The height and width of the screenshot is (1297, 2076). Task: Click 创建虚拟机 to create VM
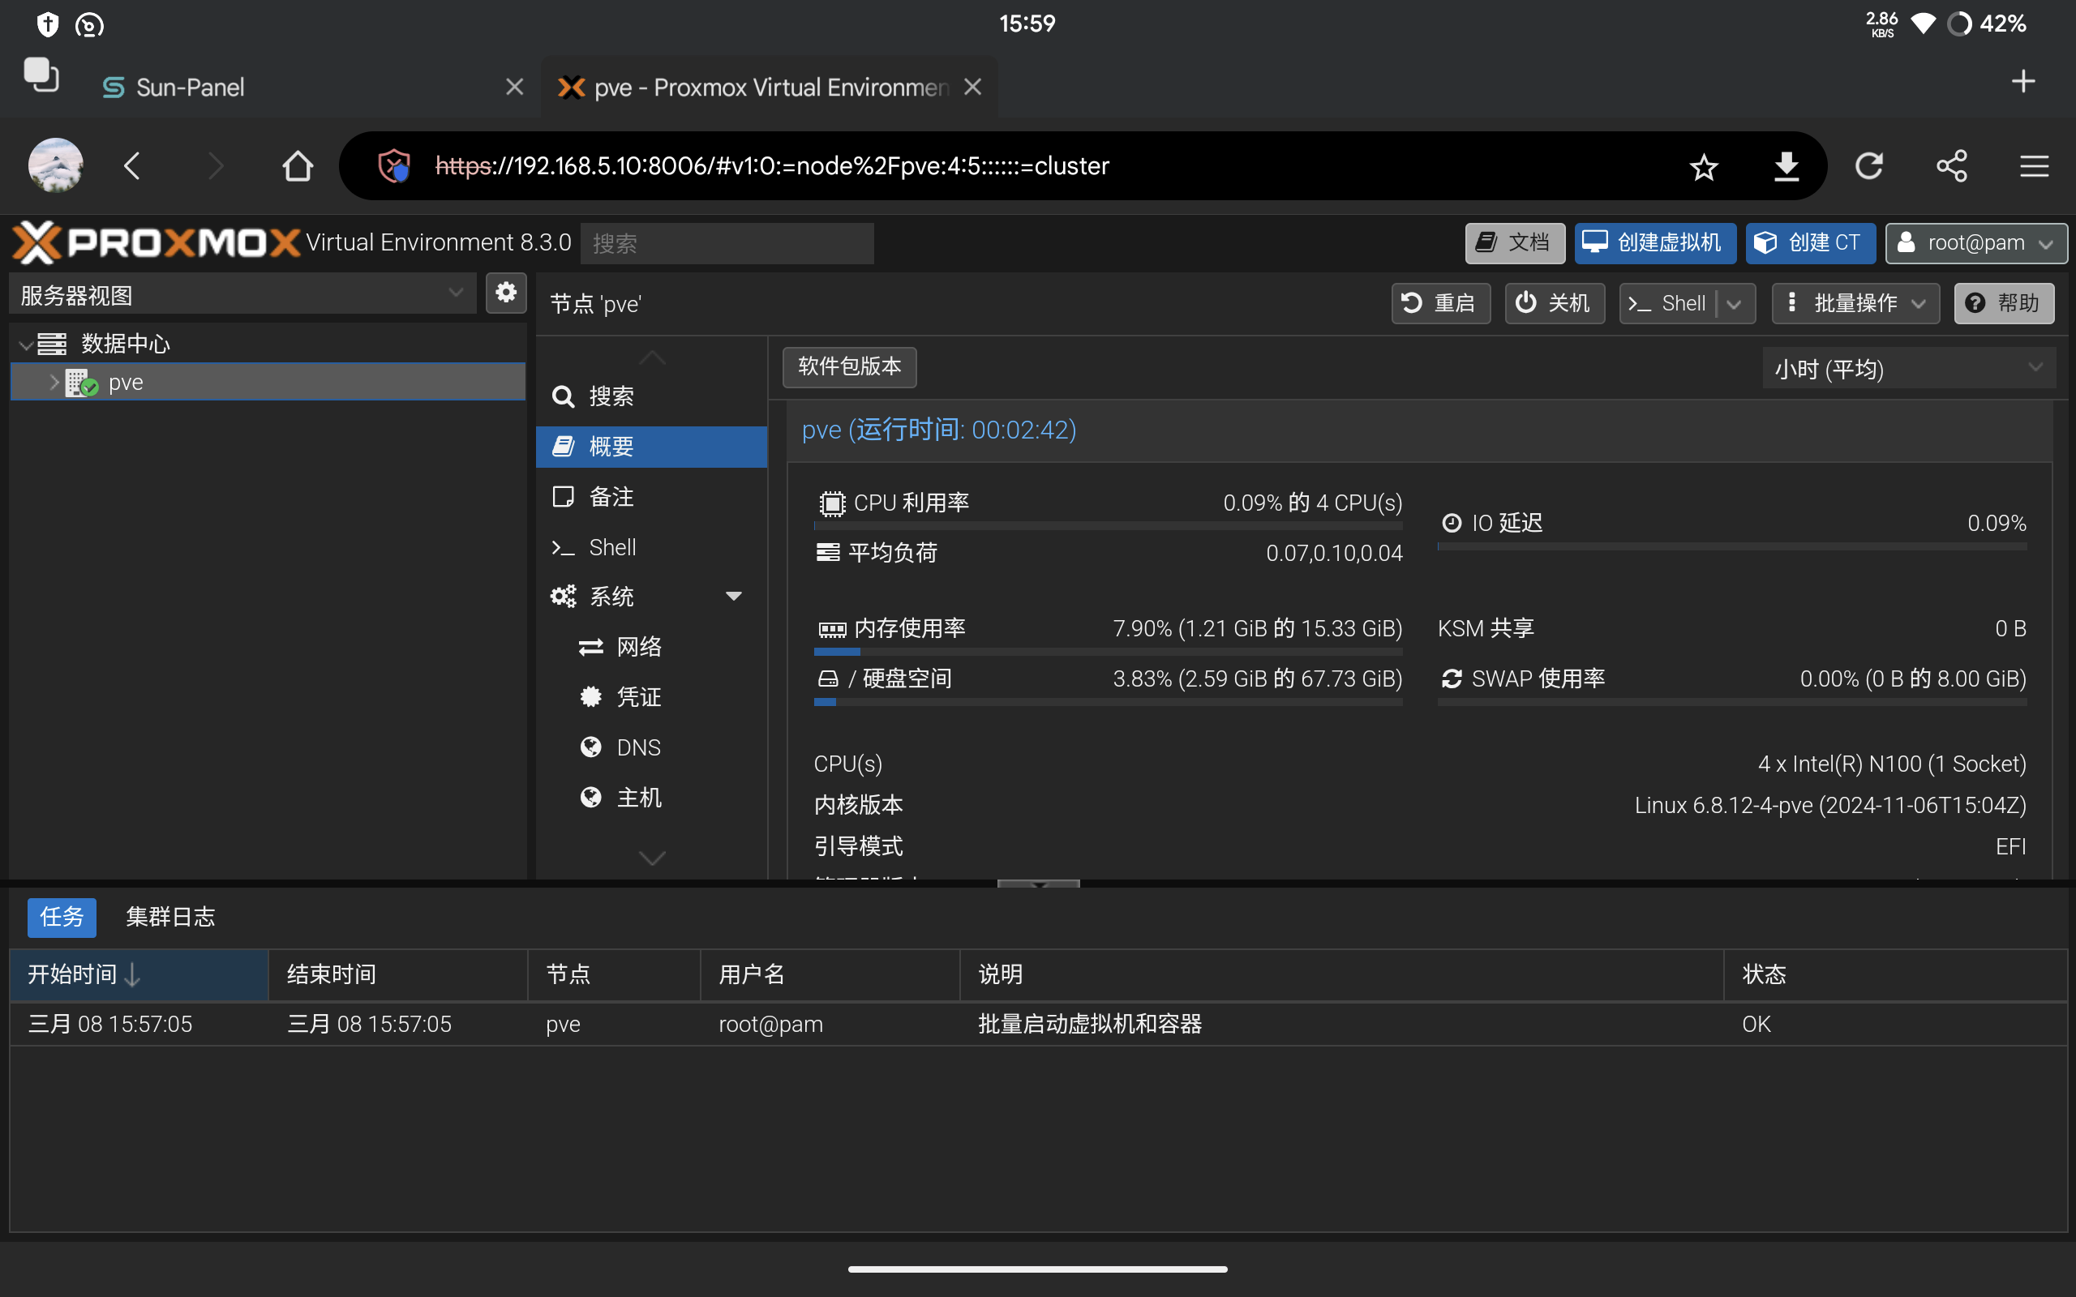(1654, 242)
